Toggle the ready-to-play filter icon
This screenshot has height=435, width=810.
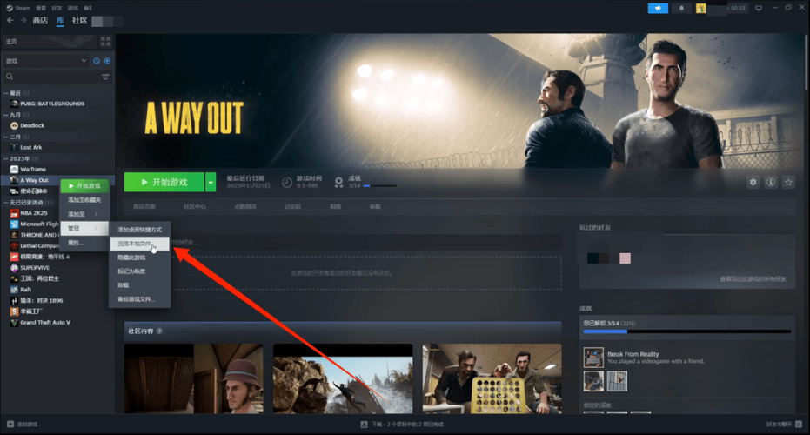[x=108, y=61]
